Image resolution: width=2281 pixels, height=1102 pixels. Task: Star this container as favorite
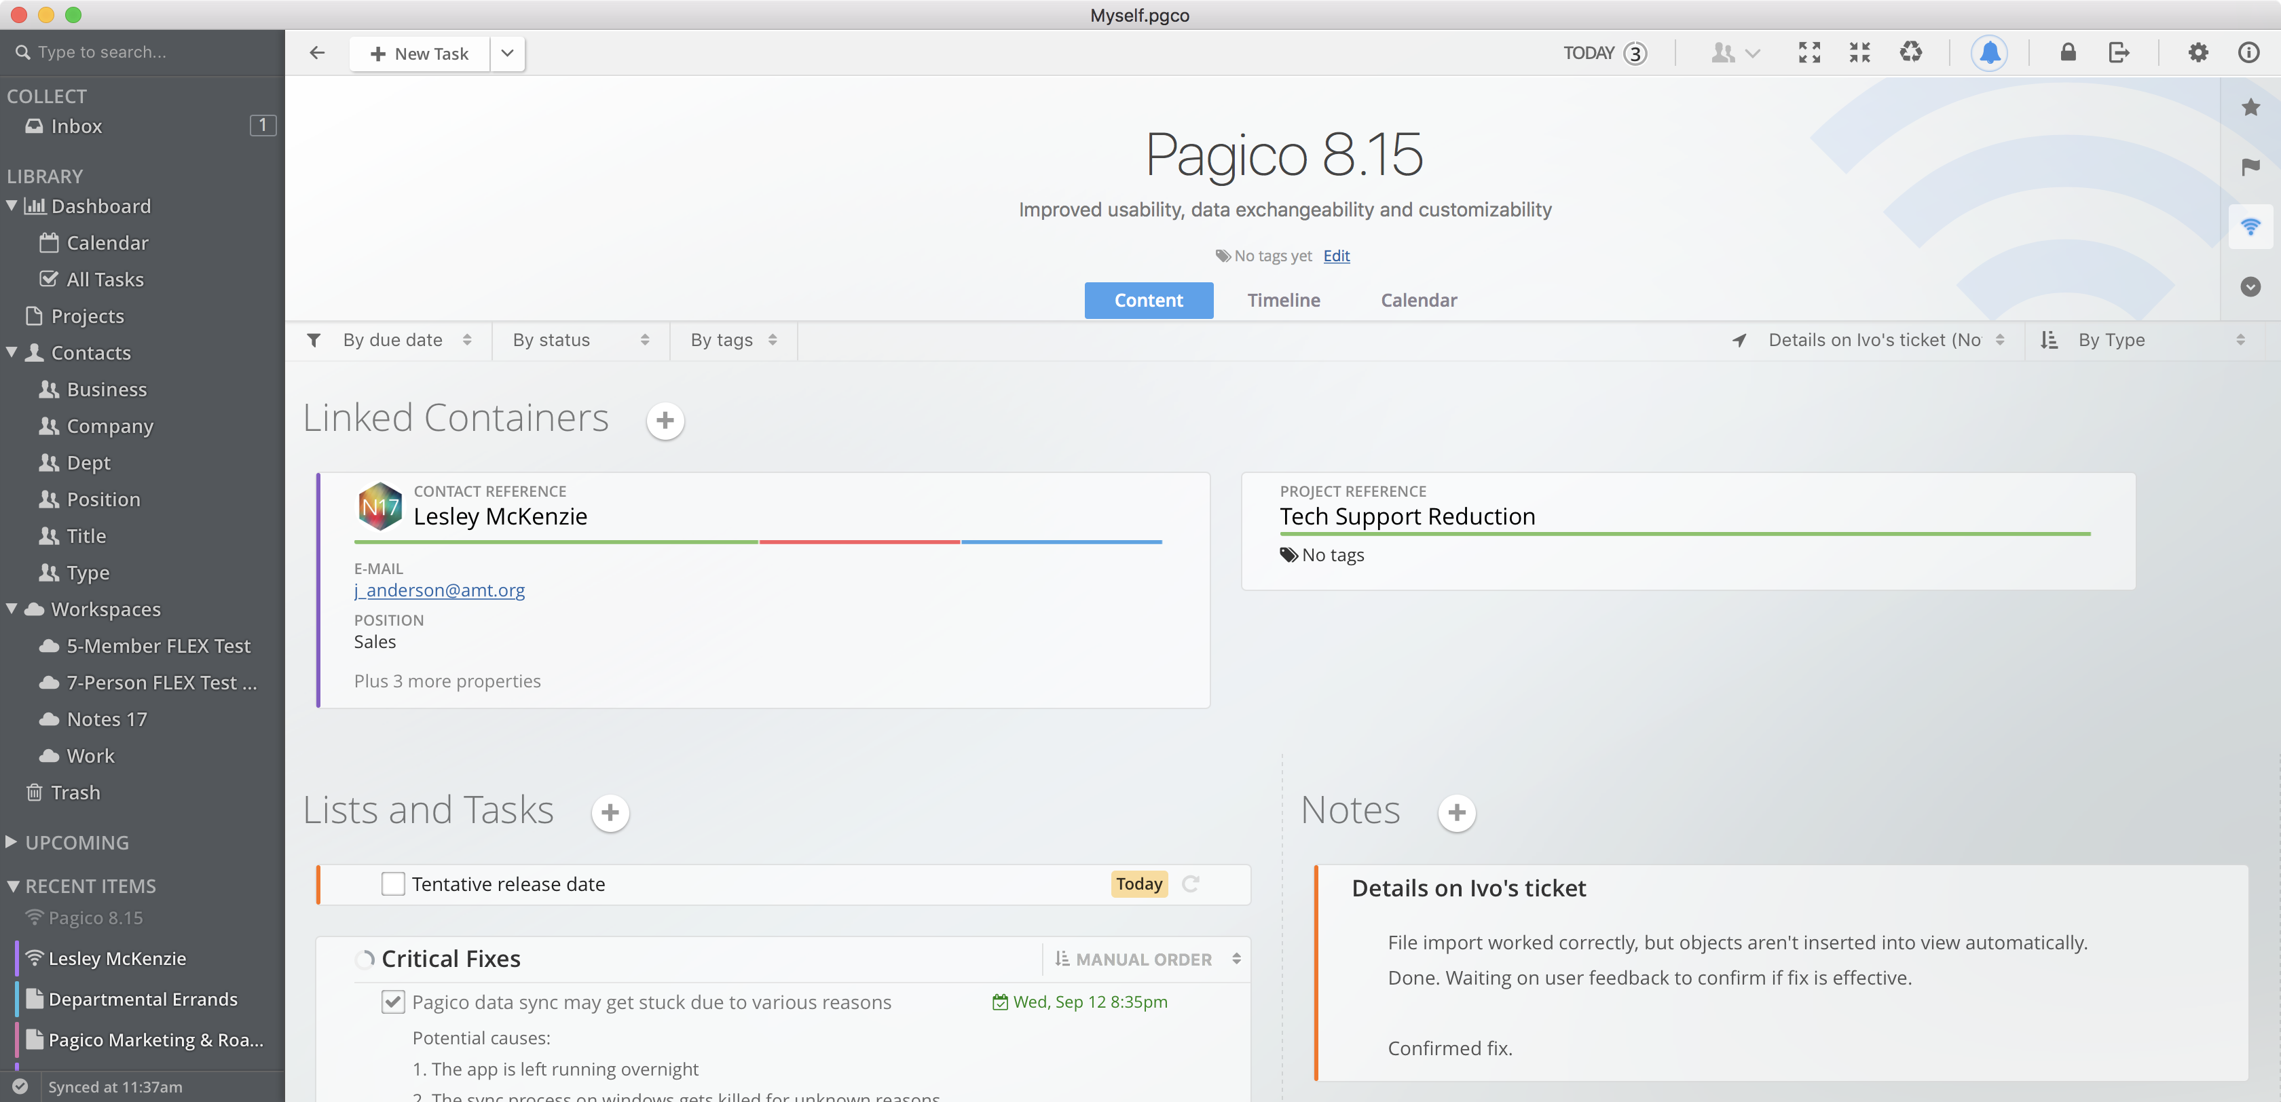[2250, 107]
